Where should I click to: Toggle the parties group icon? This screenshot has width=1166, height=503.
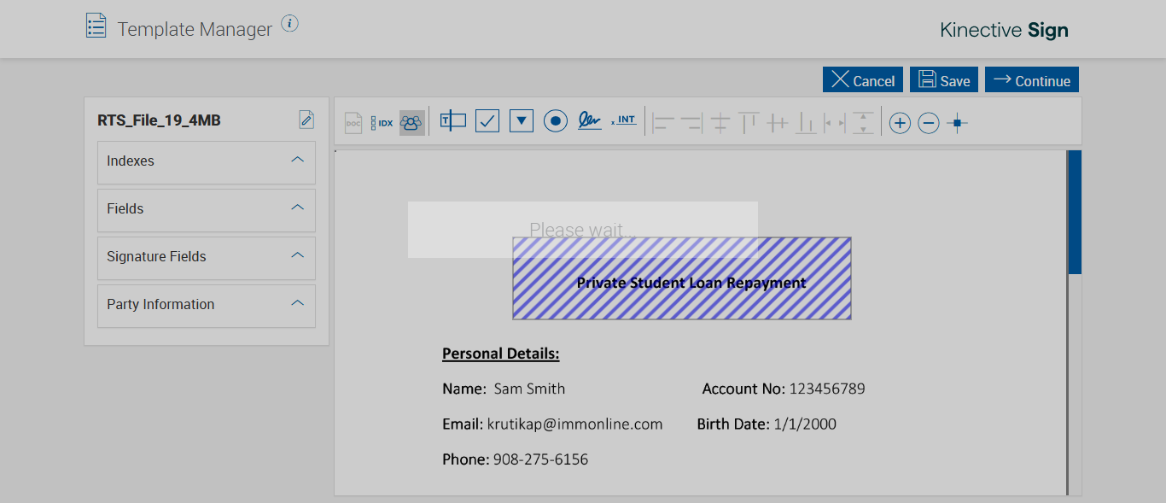pyautogui.click(x=411, y=123)
